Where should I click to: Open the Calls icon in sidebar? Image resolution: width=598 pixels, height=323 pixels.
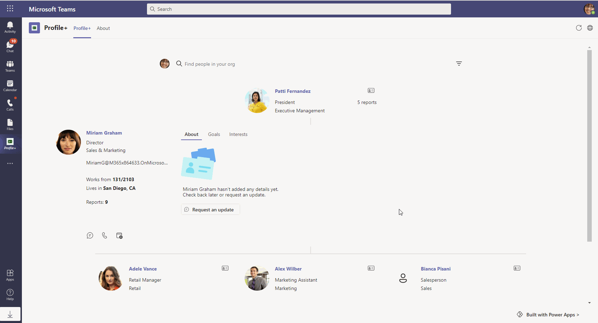(x=10, y=105)
